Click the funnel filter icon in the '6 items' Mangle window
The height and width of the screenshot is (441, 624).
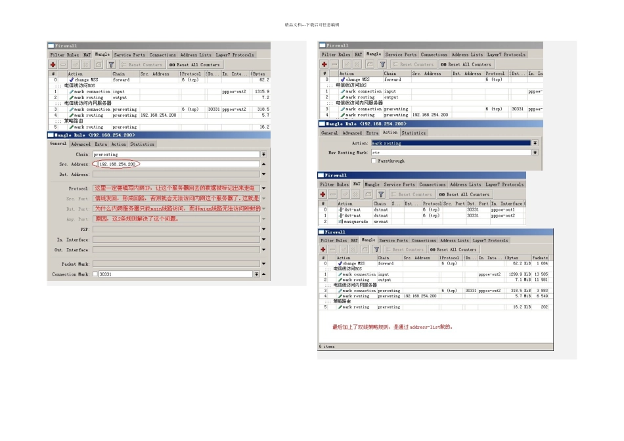375,249
